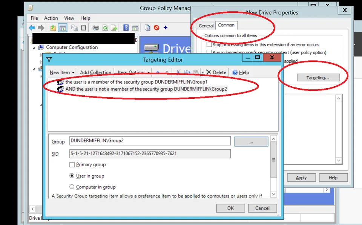
Task: Click the Drive Maps network drive icon
Action: tap(151, 48)
